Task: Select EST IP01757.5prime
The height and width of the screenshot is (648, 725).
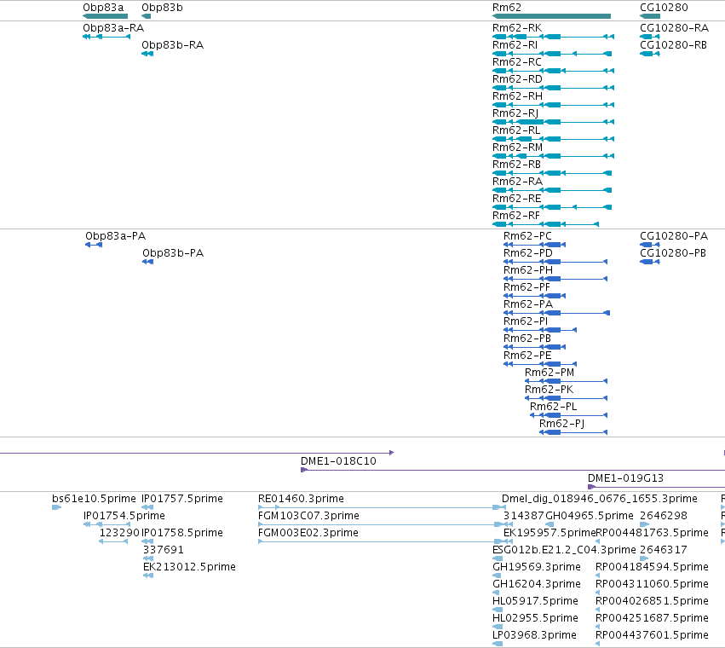Action: [147, 508]
